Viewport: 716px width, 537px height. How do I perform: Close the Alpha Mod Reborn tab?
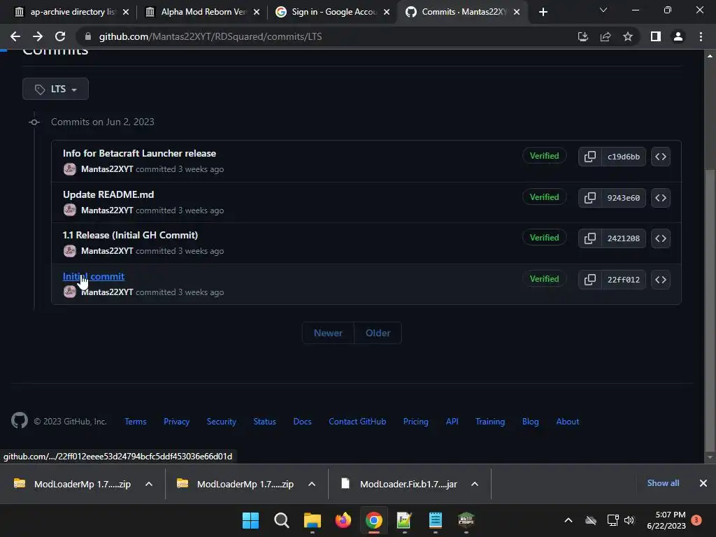pyautogui.click(x=257, y=12)
